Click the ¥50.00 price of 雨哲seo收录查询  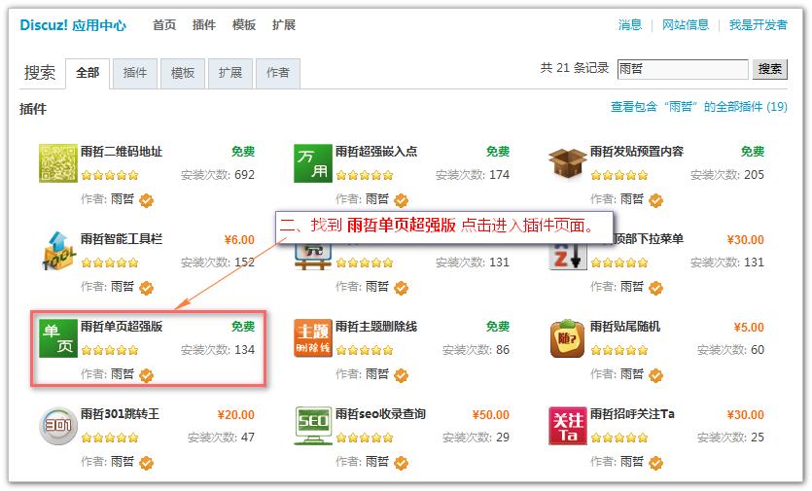click(x=490, y=415)
